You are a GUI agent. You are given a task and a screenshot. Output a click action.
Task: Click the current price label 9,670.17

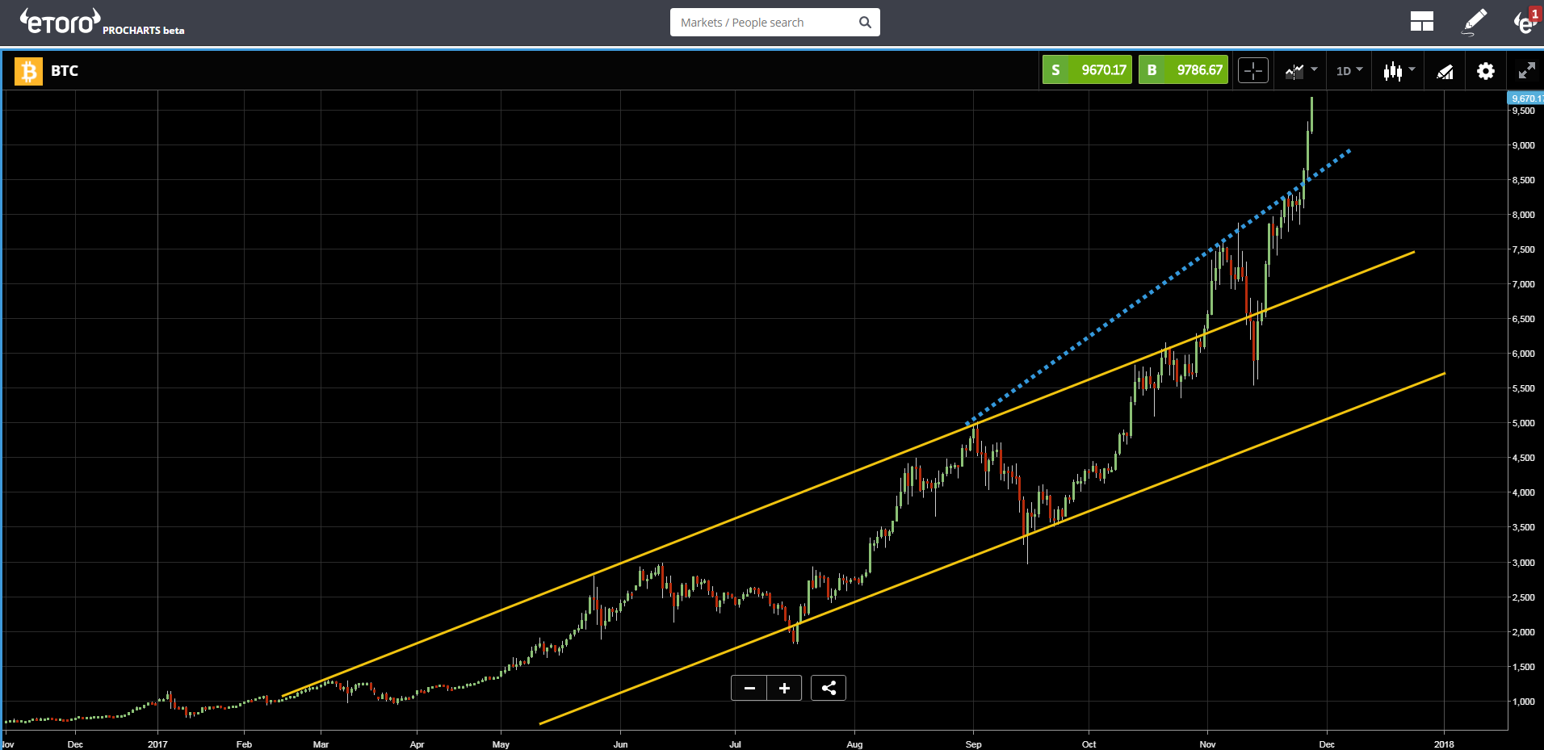[x=1525, y=98]
